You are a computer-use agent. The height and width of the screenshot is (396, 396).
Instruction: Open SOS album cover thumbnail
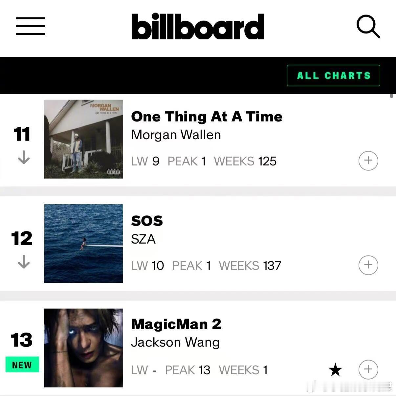click(x=84, y=243)
